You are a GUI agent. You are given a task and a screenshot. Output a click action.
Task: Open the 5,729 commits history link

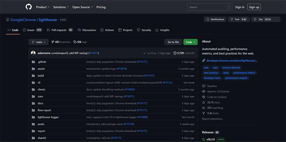[184, 53]
